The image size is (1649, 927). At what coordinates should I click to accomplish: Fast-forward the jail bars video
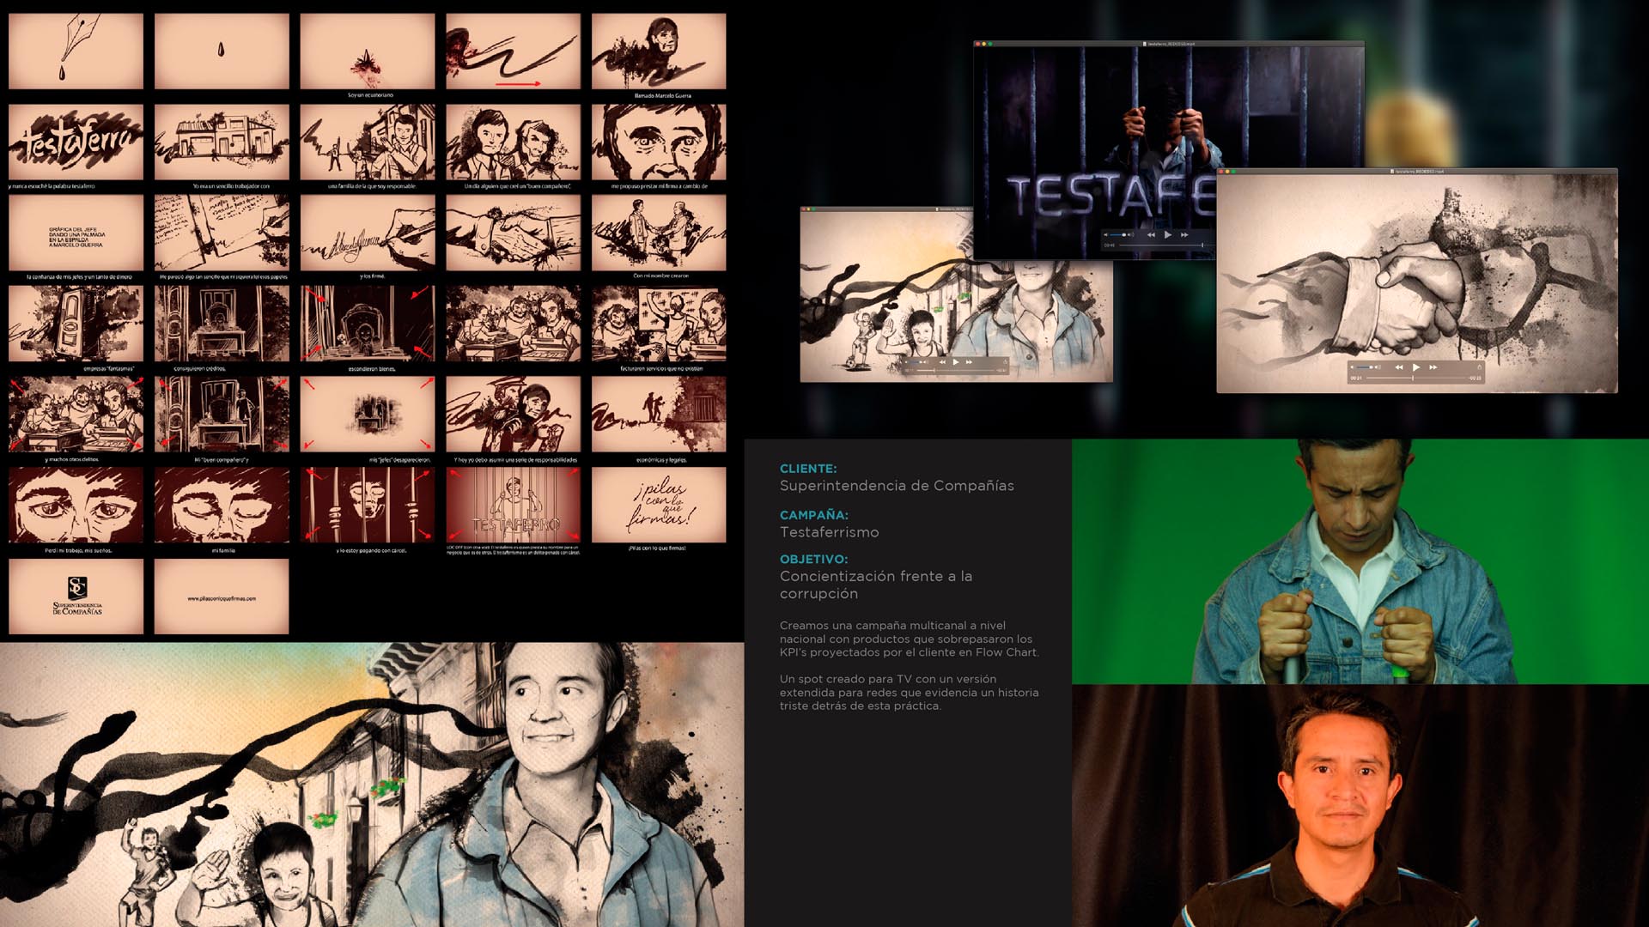pyautogui.click(x=1184, y=234)
